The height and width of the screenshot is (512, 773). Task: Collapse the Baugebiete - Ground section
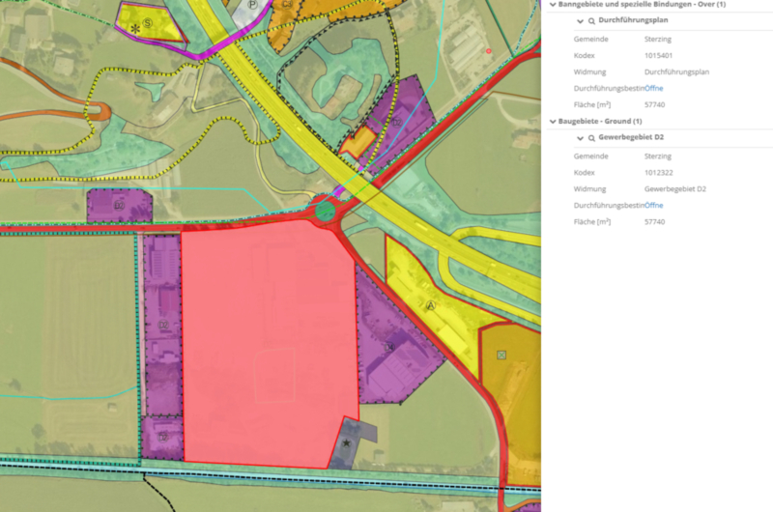click(553, 122)
